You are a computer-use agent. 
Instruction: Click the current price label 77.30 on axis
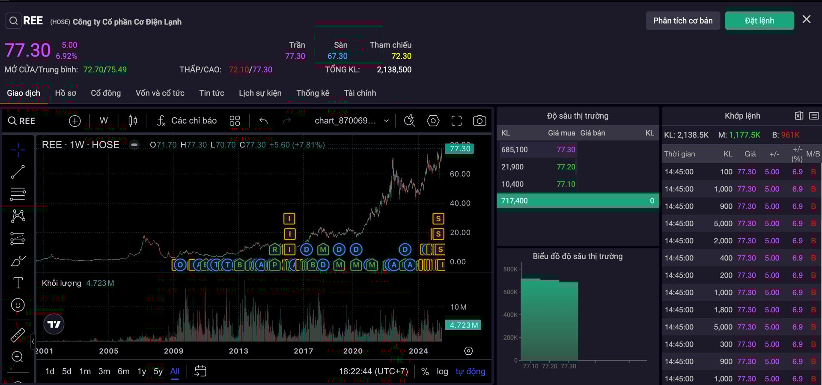[x=460, y=149]
